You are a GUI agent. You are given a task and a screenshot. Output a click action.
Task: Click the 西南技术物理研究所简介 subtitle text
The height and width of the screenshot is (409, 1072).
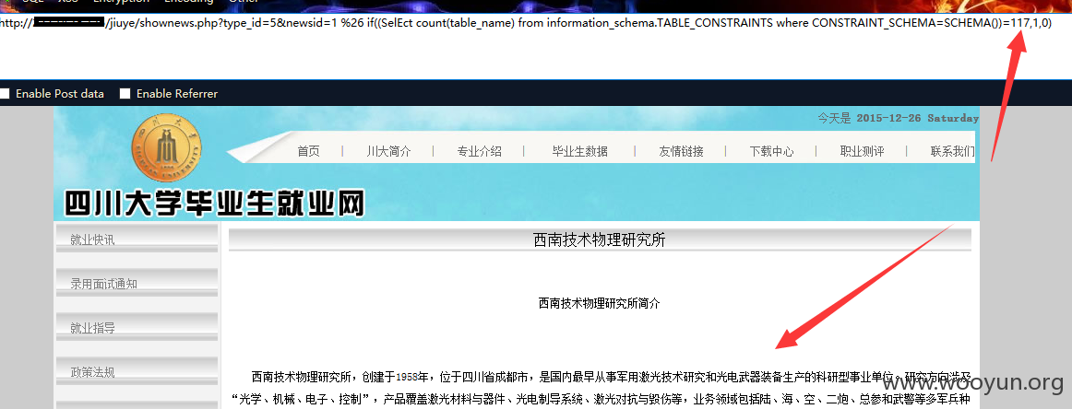pos(599,303)
